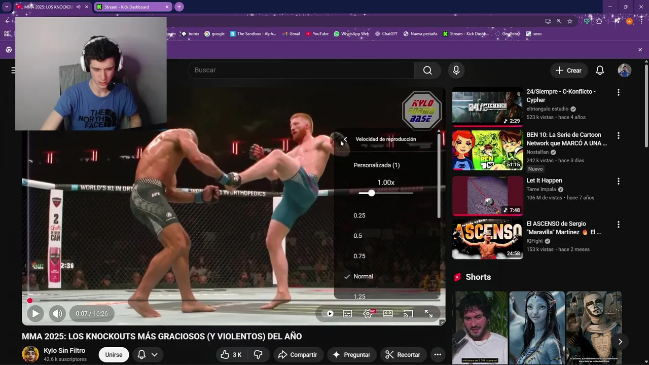Mute the video using the speaker icon
649x365 pixels.
click(x=57, y=314)
